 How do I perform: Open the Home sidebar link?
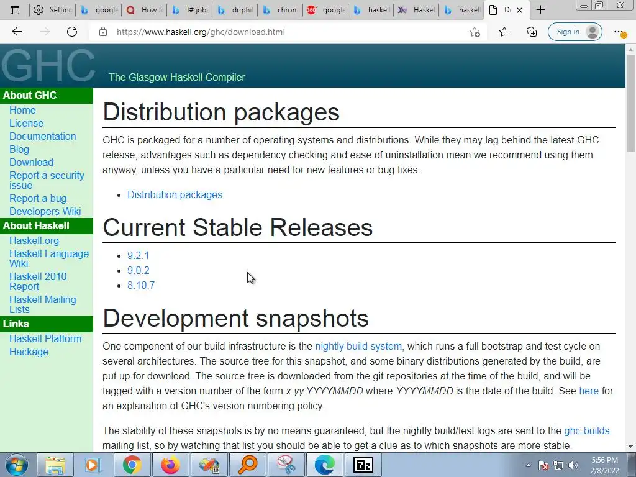click(x=22, y=111)
